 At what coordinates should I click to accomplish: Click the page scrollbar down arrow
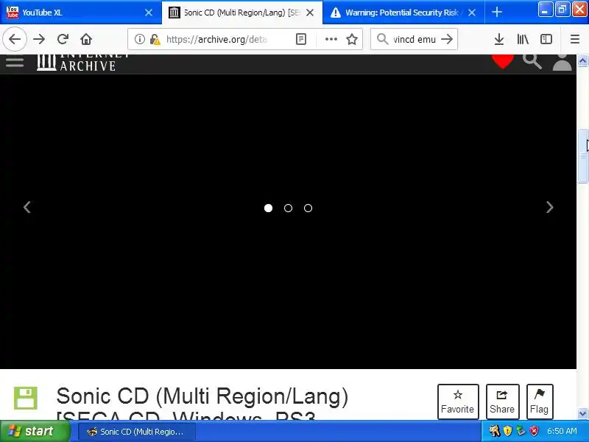pos(582,413)
